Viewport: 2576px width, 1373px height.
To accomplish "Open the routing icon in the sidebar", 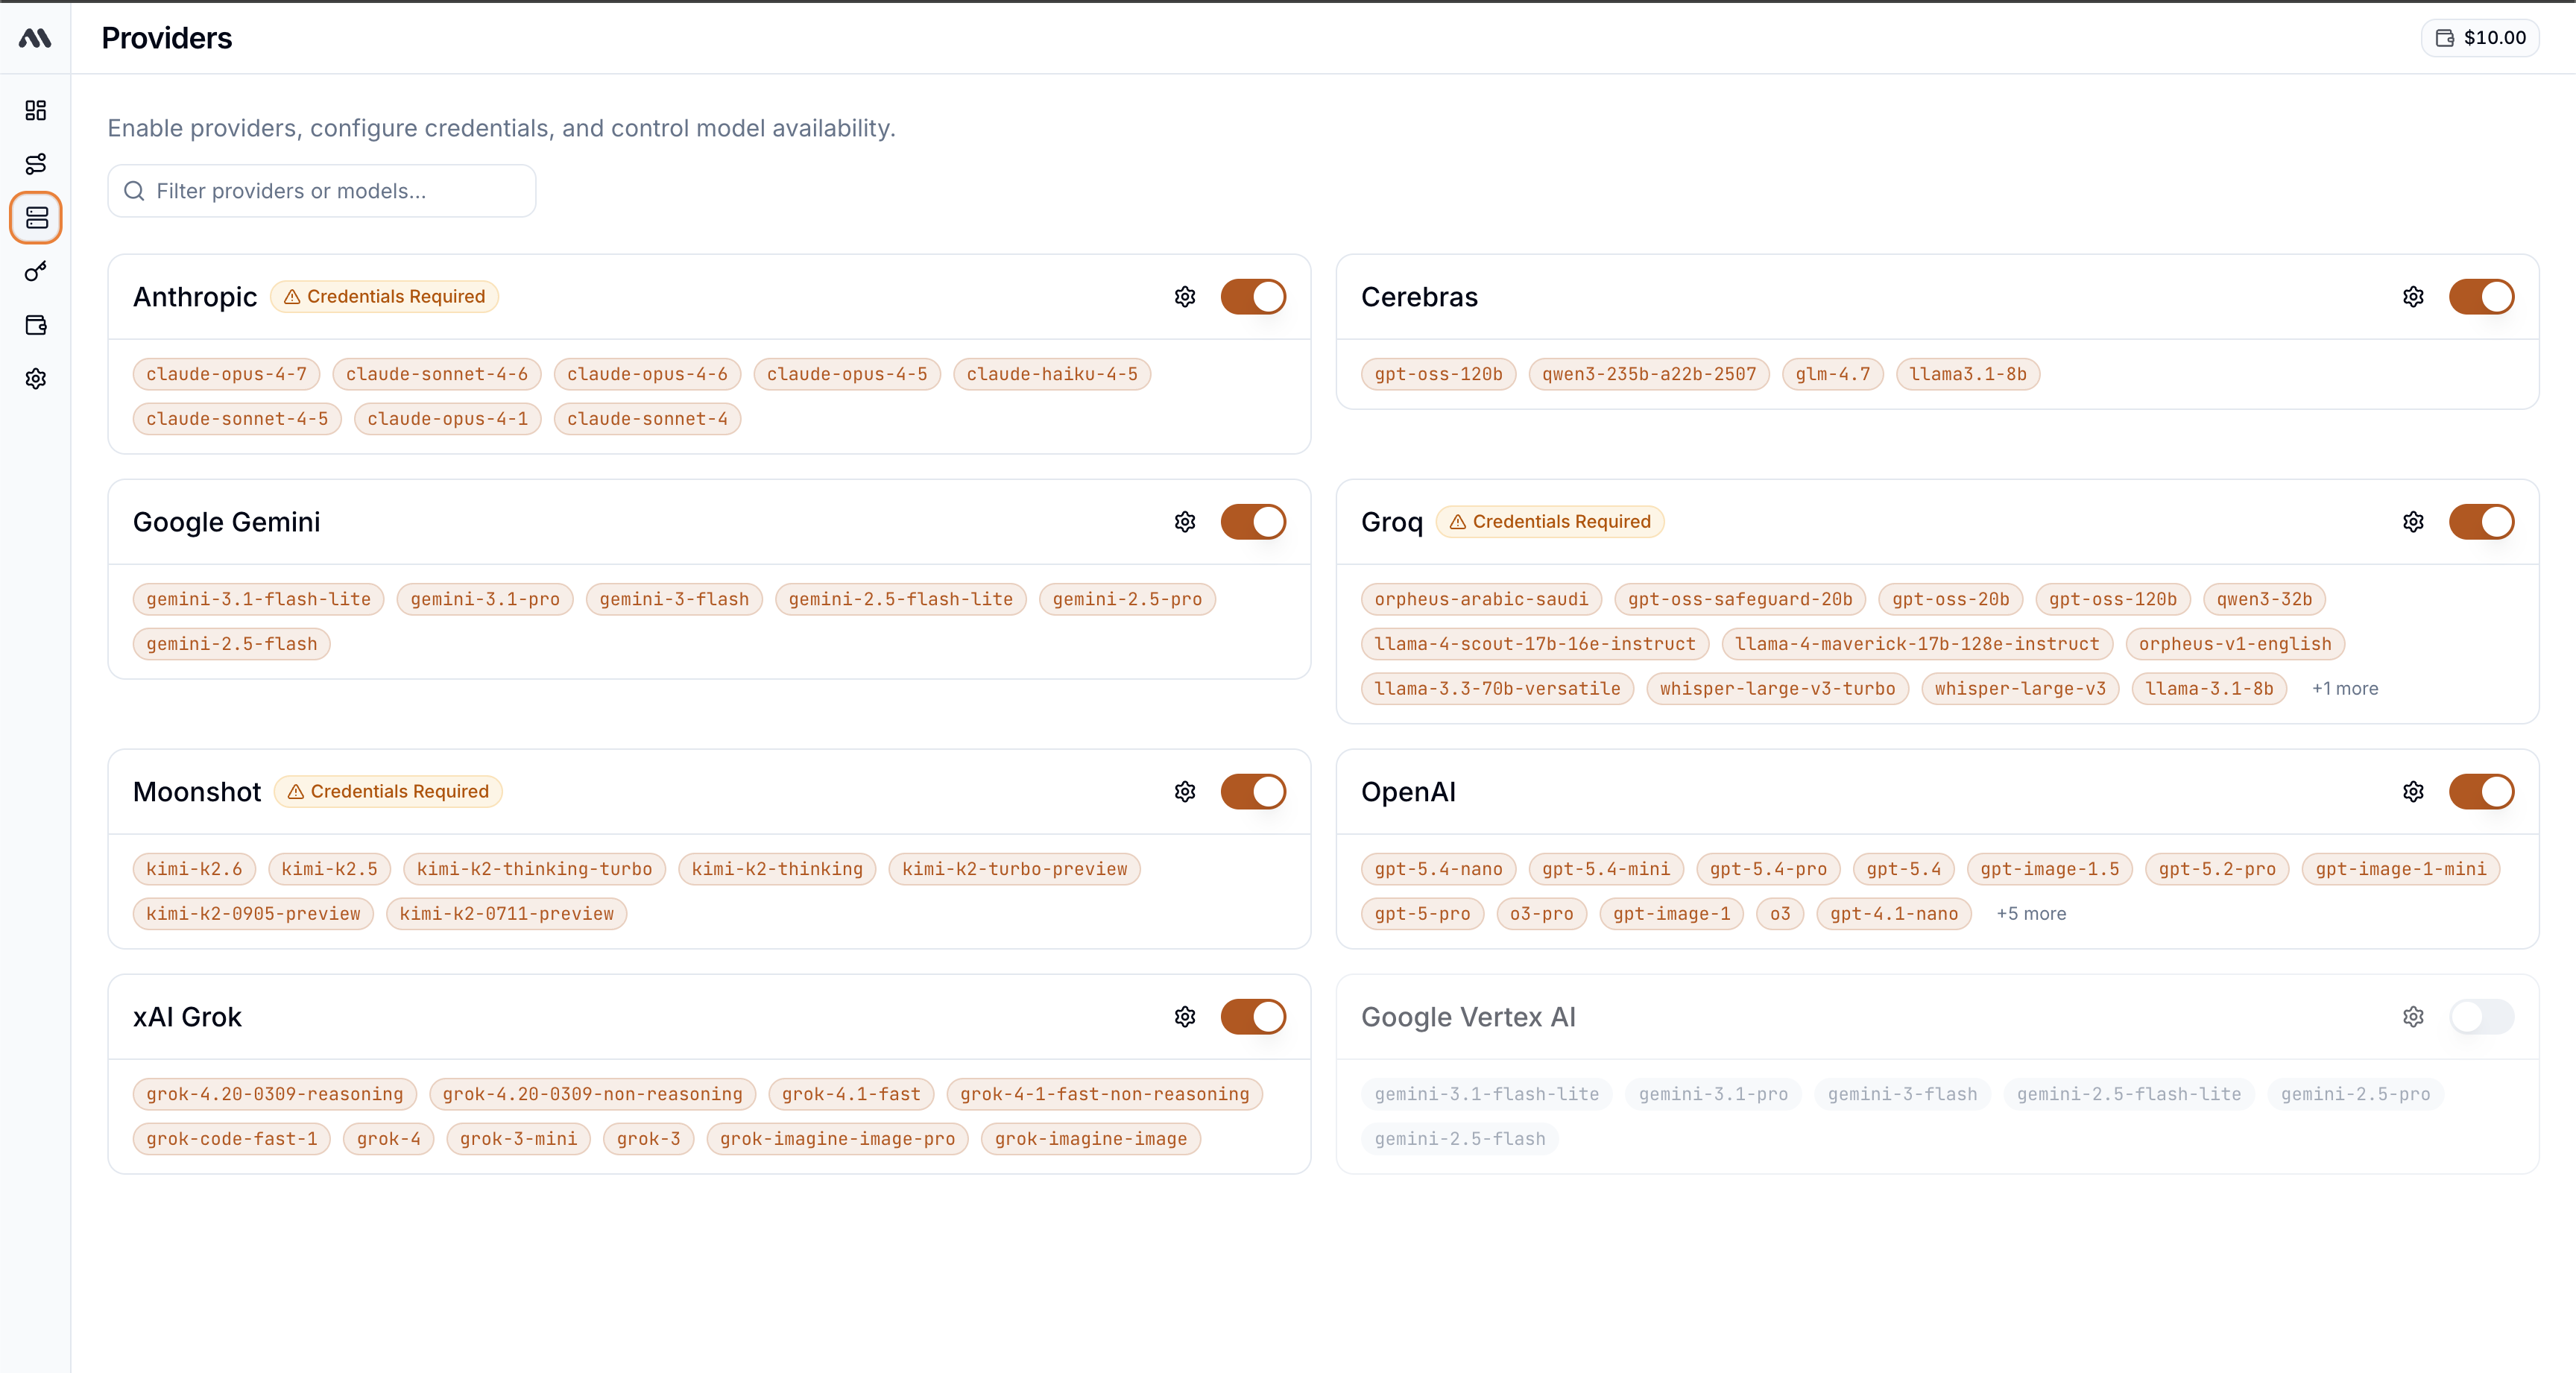I will 36,164.
